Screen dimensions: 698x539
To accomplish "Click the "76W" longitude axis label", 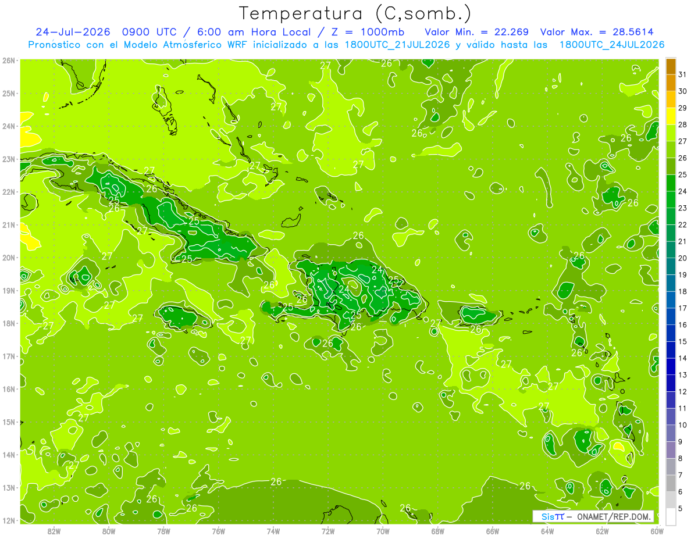I will pos(218,531).
